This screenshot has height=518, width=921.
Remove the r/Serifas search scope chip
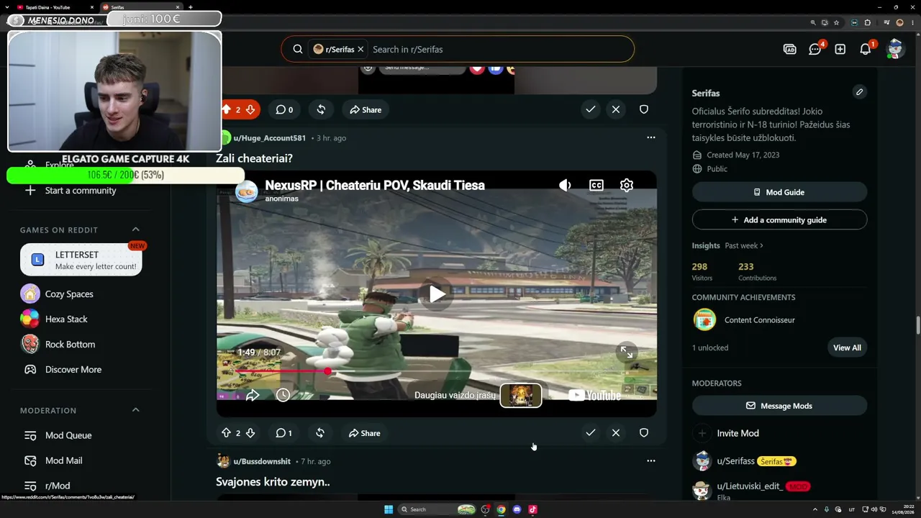pos(360,49)
